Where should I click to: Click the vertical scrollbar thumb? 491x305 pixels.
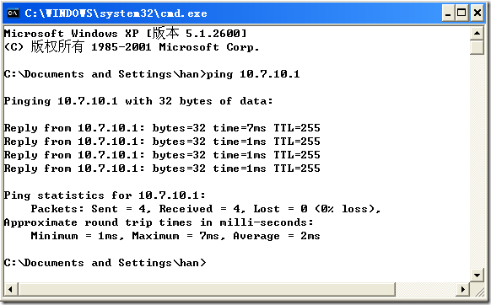click(477, 47)
